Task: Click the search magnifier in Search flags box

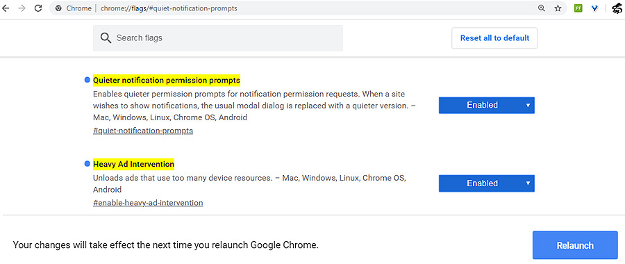Action: click(x=106, y=38)
